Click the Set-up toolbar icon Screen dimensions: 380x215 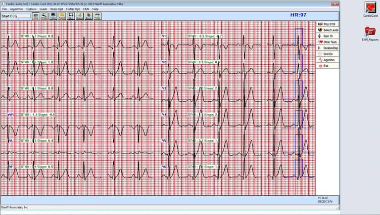(x=88, y=16)
